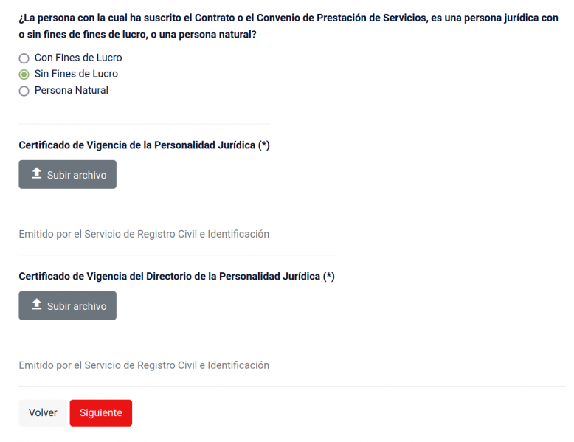Click the required asterisk on Directorio certificate heading
574x442 pixels.
pyautogui.click(x=329, y=277)
